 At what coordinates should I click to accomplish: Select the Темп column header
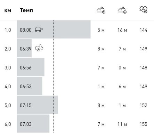(x=26, y=10)
